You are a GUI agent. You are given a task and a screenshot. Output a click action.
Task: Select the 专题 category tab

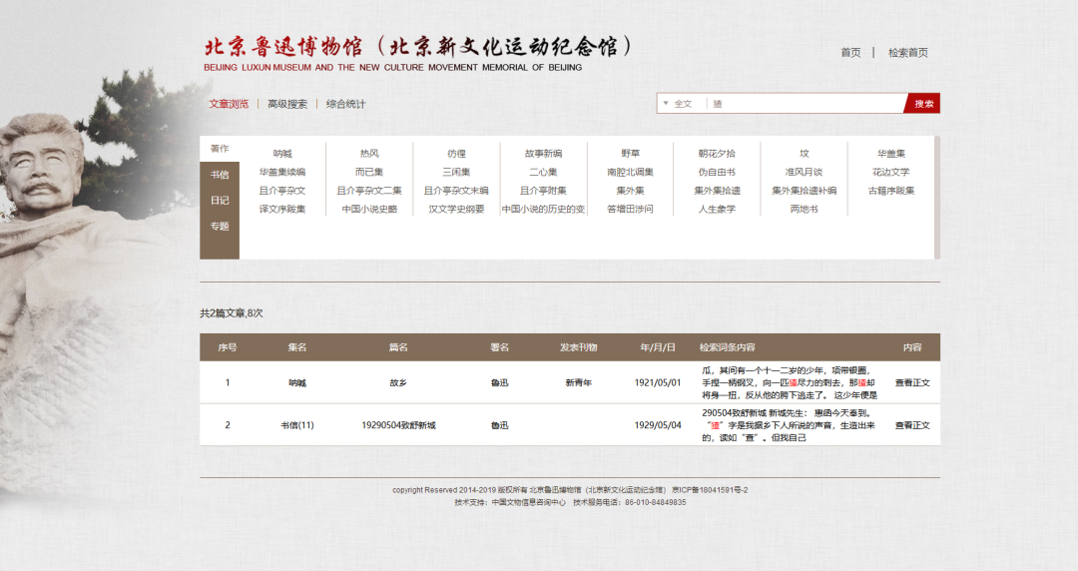[220, 226]
